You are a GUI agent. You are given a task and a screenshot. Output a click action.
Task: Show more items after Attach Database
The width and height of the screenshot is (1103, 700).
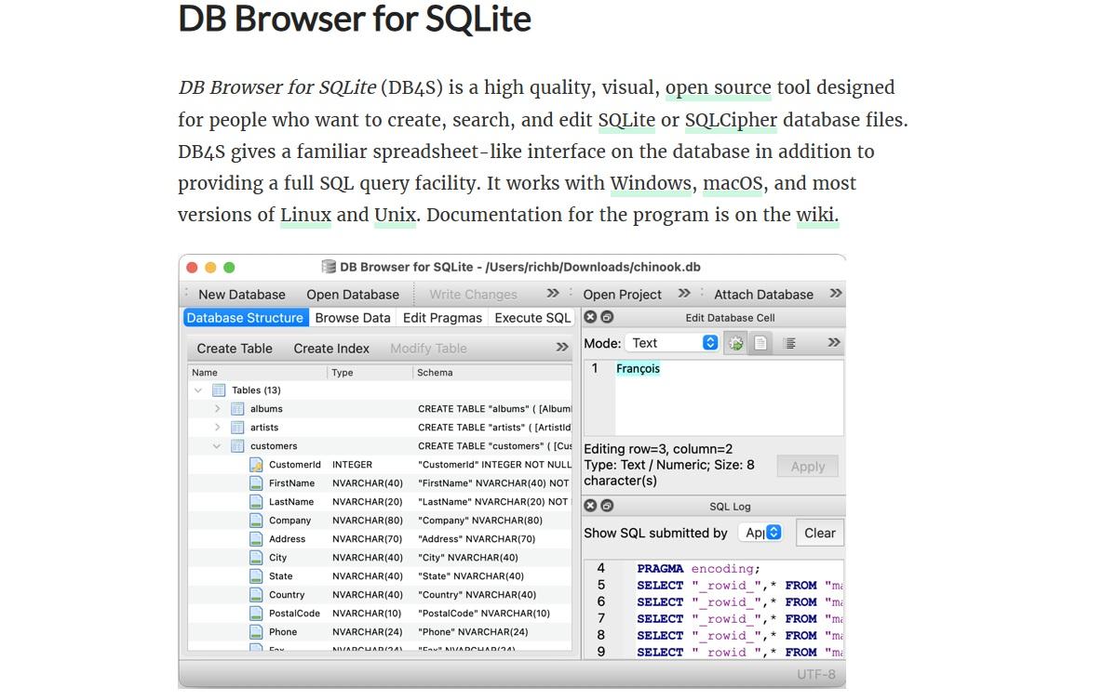coord(836,293)
